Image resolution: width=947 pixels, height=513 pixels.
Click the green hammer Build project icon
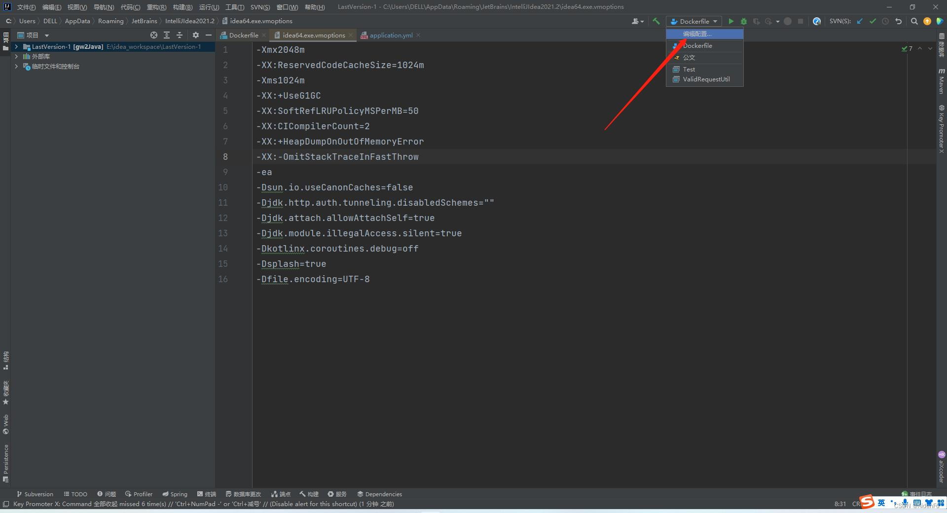[x=656, y=21]
